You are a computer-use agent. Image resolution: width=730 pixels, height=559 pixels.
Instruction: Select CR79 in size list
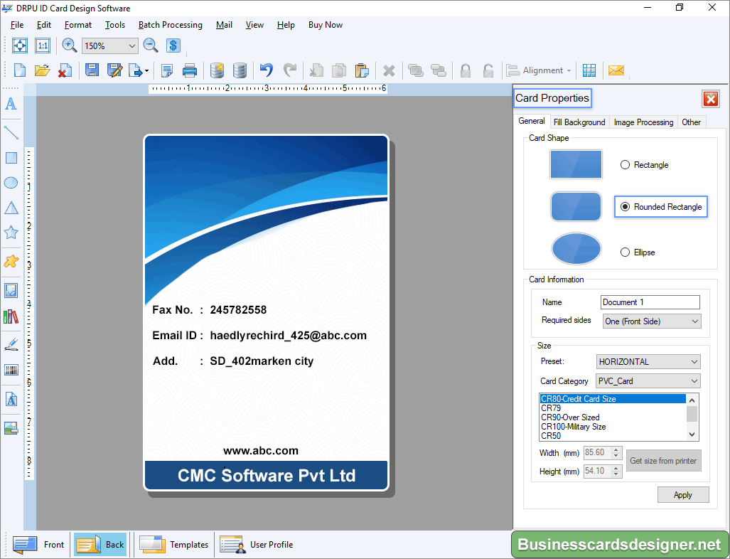pos(551,408)
